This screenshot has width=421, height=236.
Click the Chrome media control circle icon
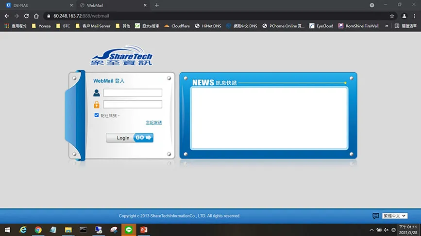pos(372,5)
